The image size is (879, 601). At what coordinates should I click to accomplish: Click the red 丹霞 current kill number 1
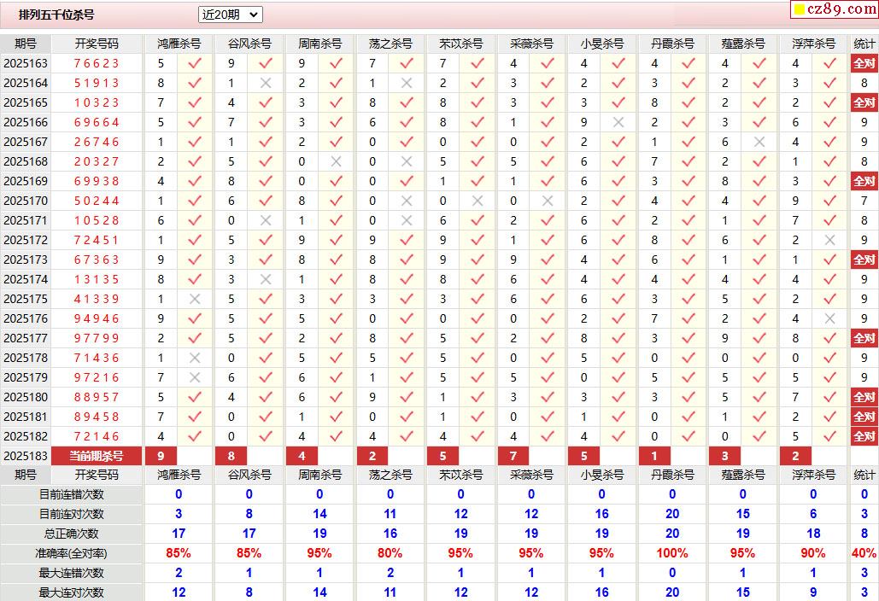654,455
